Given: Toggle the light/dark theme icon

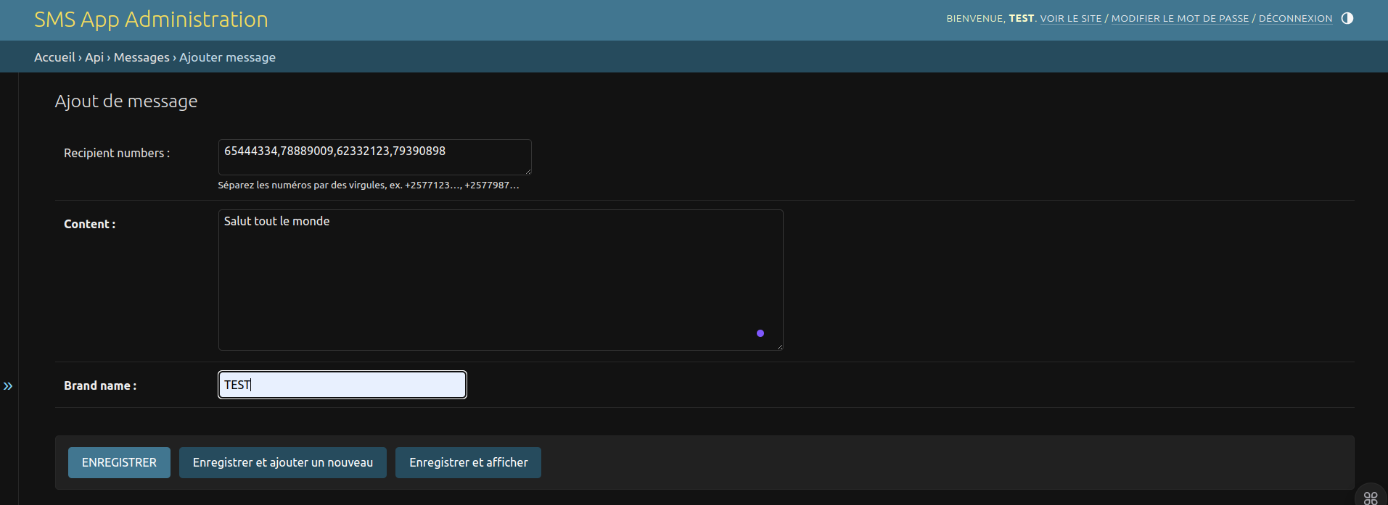Looking at the screenshot, I should (x=1347, y=18).
